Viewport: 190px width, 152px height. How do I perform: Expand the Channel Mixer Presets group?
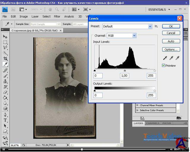tap(137, 105)
